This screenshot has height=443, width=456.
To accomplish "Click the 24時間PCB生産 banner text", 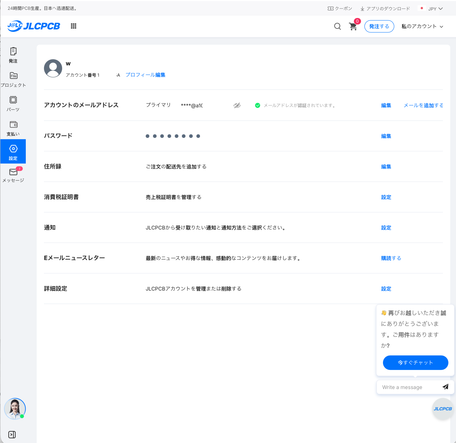I will coord(43,8).
